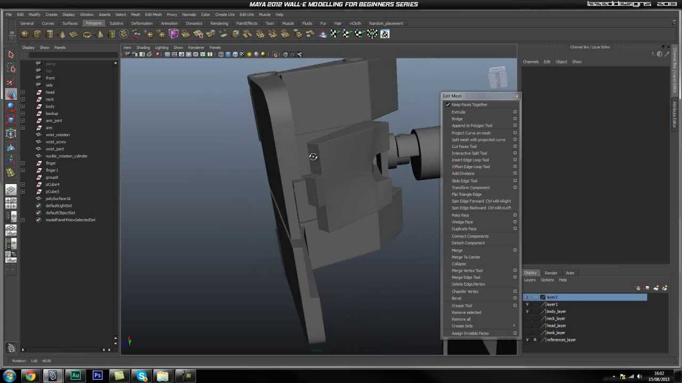Create a polygon cylinder from the shelf

[50, 34]
